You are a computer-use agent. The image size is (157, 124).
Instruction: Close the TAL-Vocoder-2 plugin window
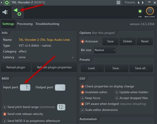[x=155, y=3]
